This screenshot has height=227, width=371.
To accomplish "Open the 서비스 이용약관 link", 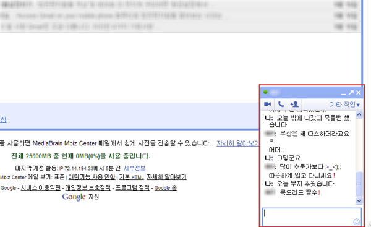I will click(x=41, y=187).
